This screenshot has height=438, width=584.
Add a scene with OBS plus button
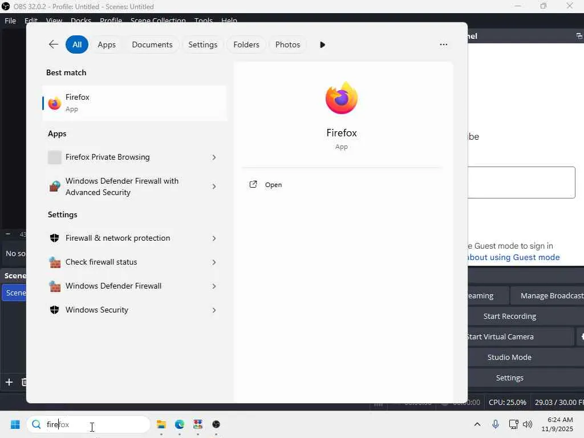click(x=9, y=382)
